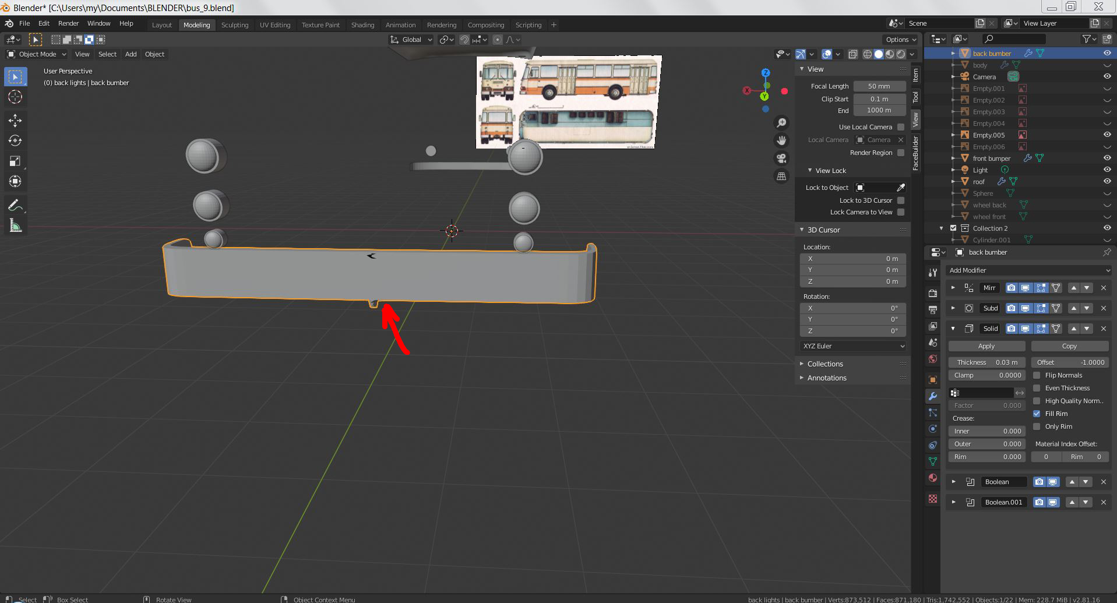Activate the Rotate tool

(15, 141)
